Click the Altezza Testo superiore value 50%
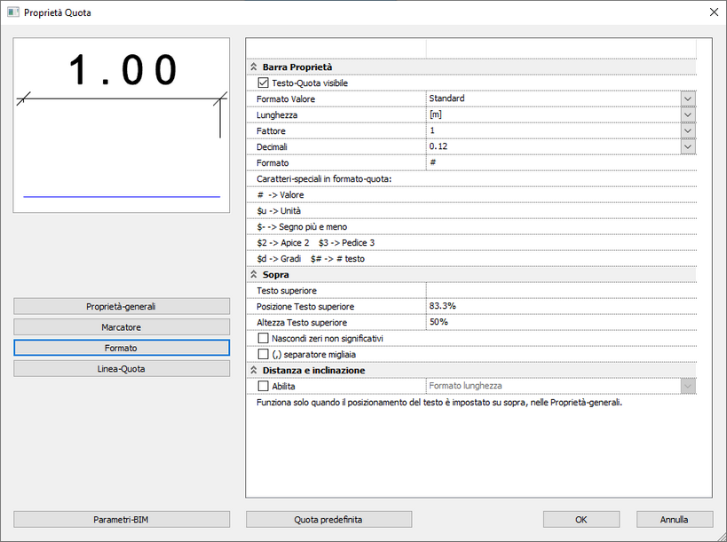The height and width of the screenshot is (542, 727). 561,322
